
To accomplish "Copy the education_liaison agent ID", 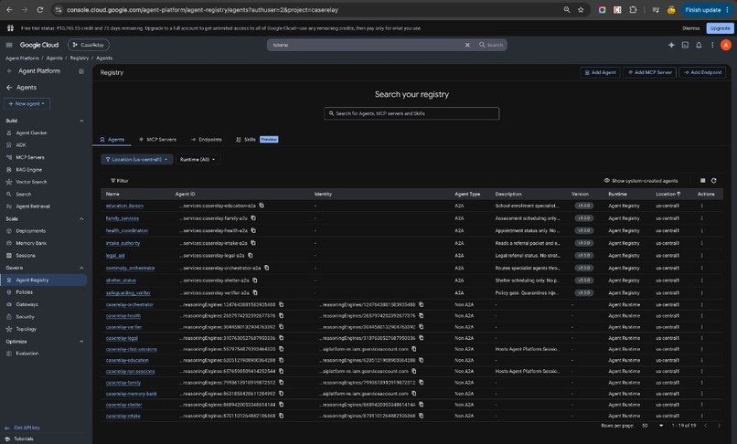I will coord(262,206).
